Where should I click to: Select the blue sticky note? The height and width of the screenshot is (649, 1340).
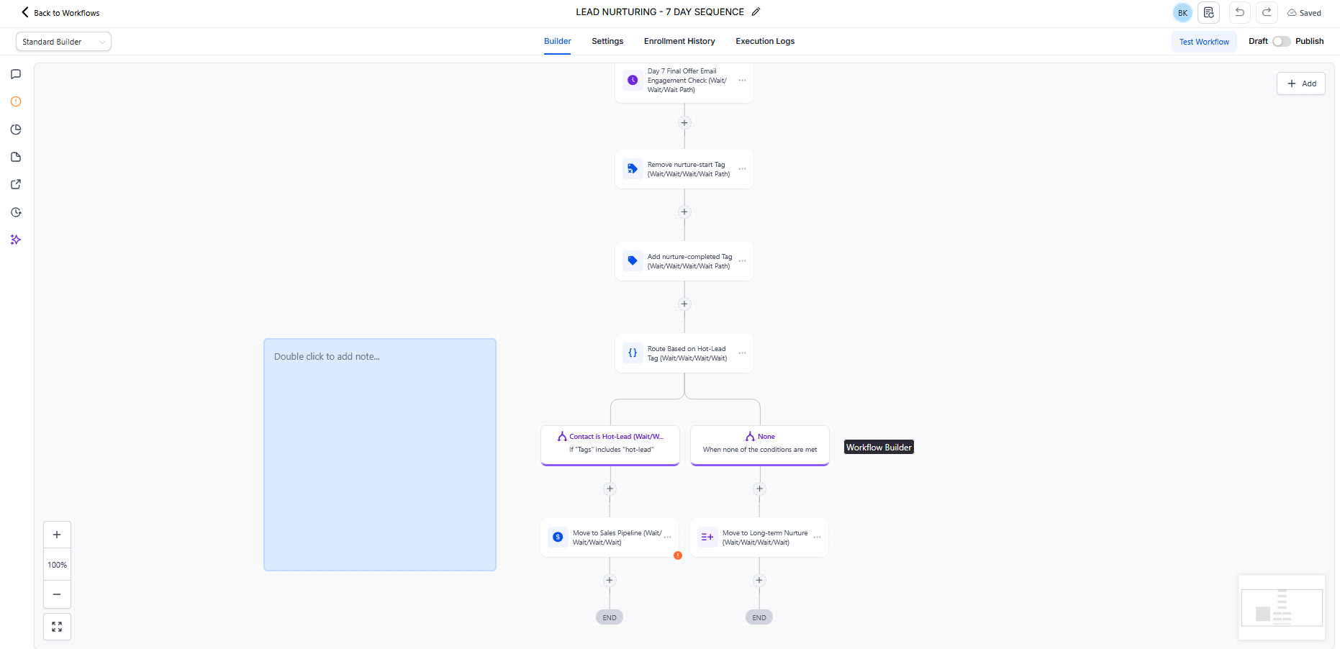[380, 455]
